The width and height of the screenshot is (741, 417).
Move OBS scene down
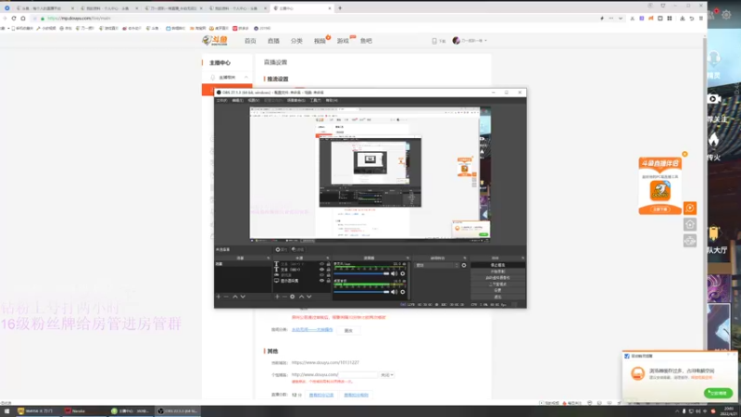pos(243,297)
